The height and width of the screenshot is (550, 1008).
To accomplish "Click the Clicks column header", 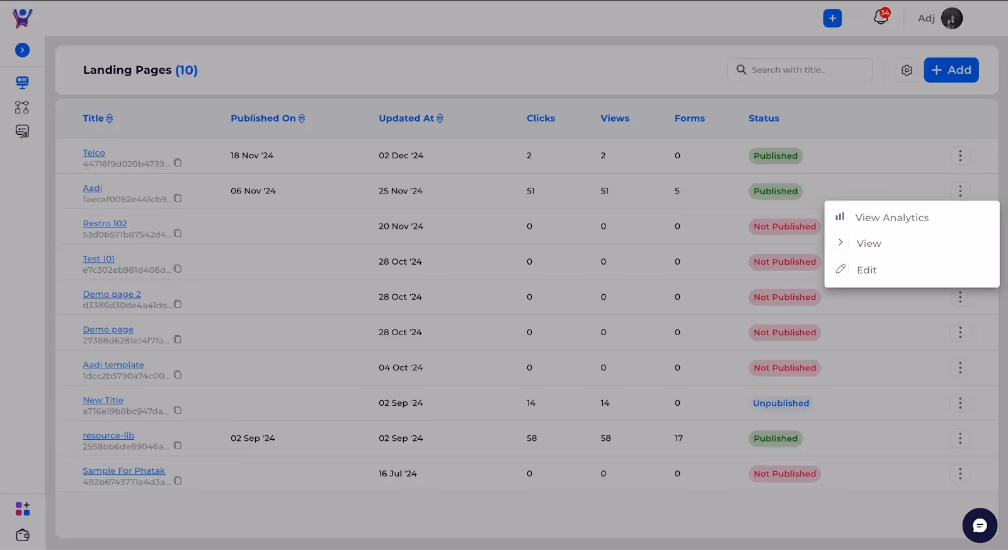I will tap(541, 118).
